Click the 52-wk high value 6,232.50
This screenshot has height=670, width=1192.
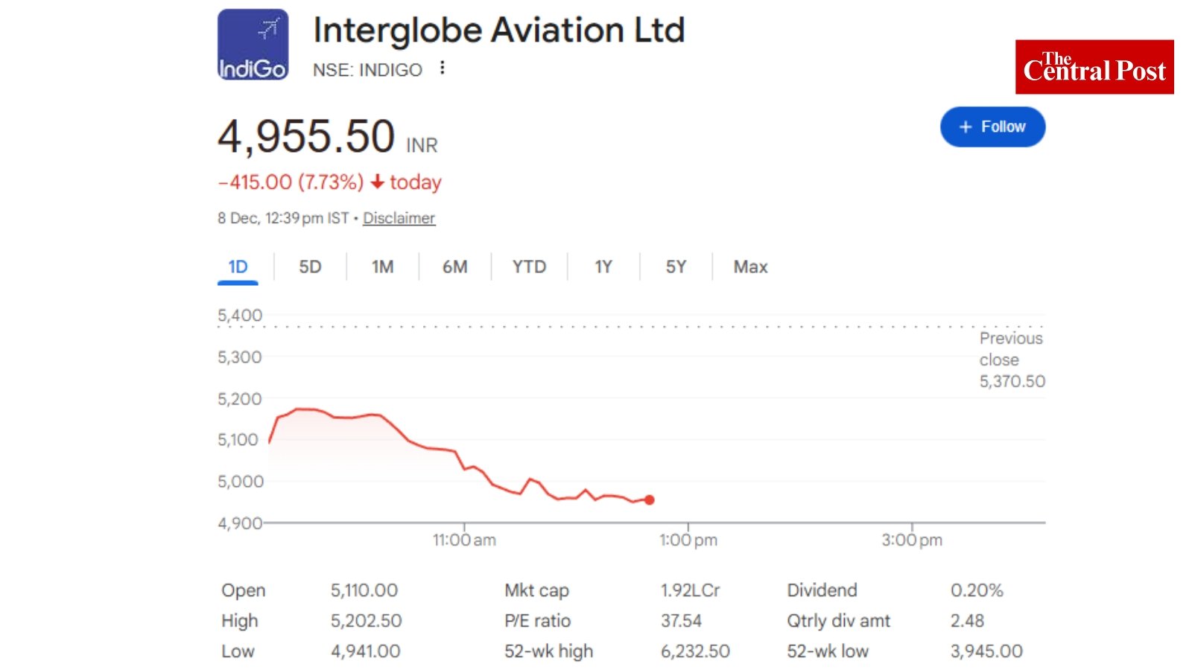(x=694, y=651)
